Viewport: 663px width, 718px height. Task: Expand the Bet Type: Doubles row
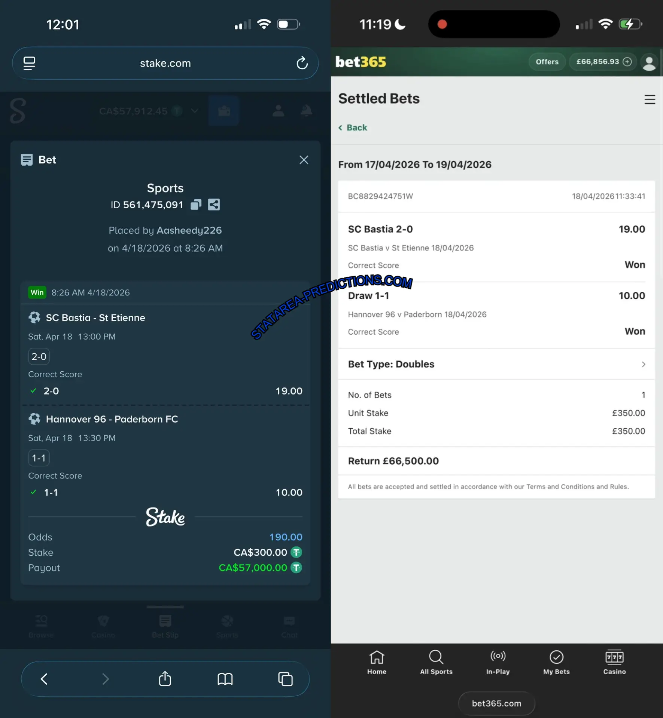pyautogui.click(x=496, y=364)
